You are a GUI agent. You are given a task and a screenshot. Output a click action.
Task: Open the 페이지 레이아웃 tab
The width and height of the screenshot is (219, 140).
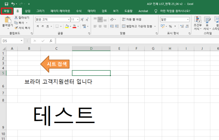[60, 11]
